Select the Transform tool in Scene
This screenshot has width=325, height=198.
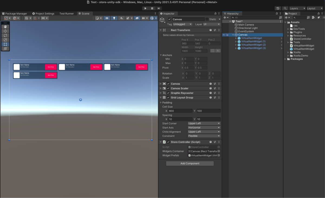tap(5, 48)
